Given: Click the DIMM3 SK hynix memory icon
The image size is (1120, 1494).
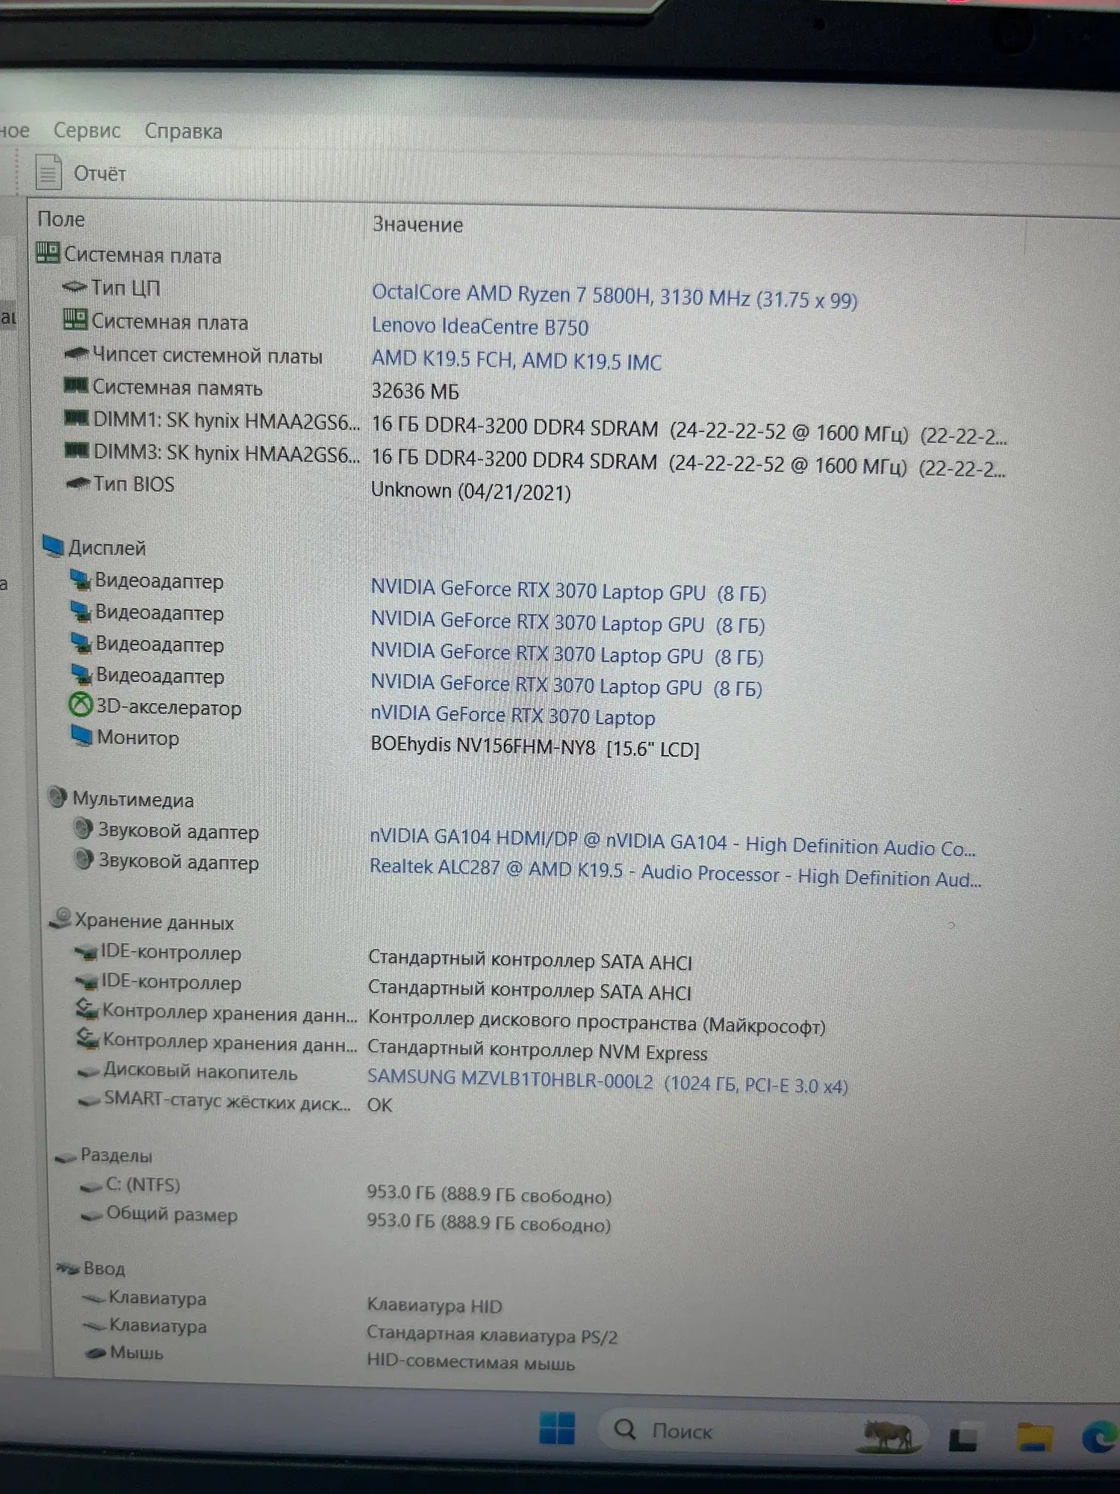Looking at the screenshot, I should 76,450.
